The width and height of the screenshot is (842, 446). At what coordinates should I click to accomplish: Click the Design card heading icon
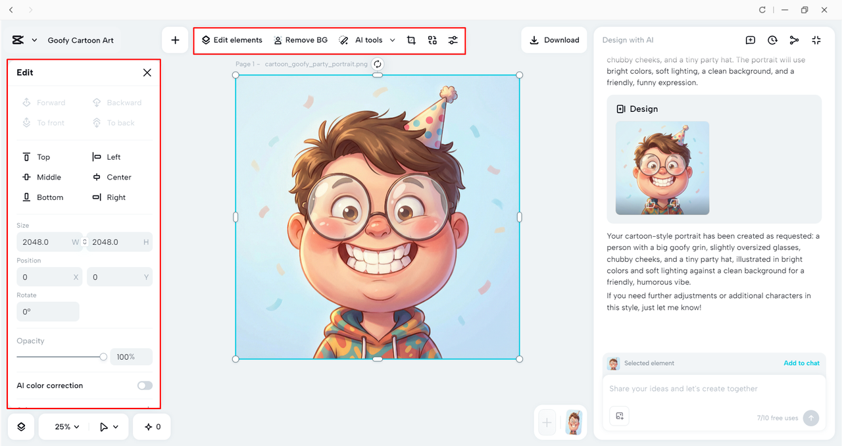(x=620, y=109)
